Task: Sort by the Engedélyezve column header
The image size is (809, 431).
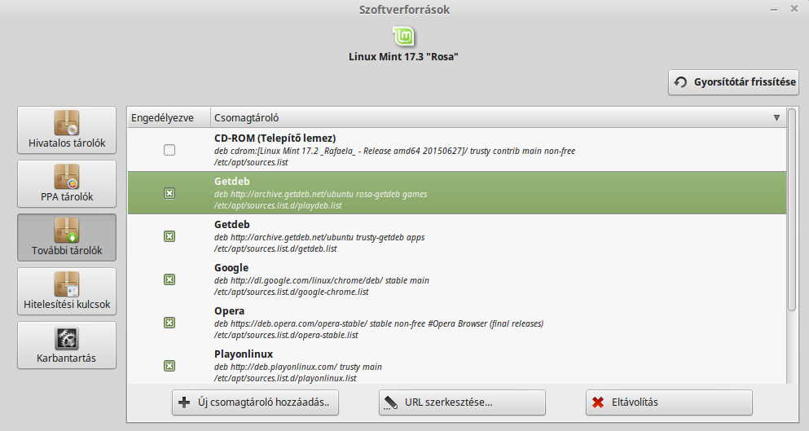Action: (x=169, y=117)
